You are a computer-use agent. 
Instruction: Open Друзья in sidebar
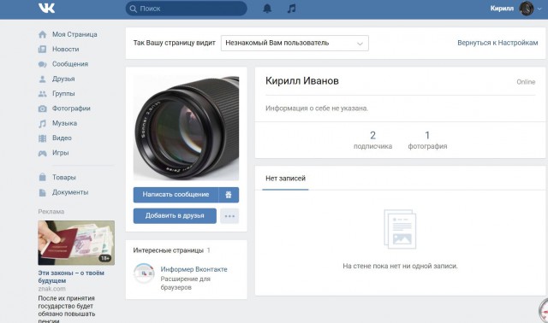(x=63, y=79)
